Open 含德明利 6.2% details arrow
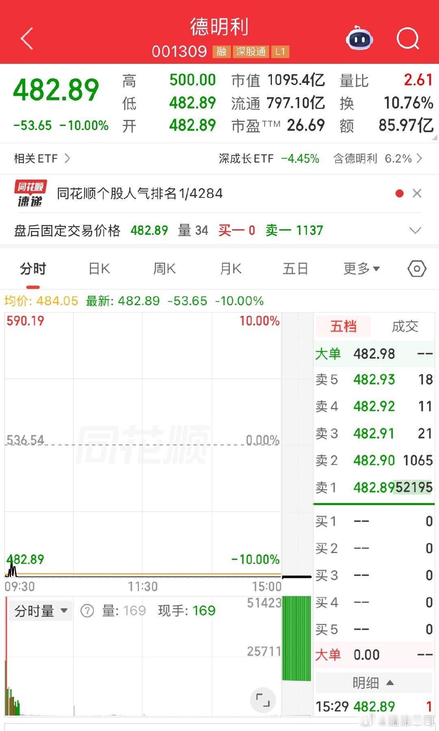 (419, 158)
